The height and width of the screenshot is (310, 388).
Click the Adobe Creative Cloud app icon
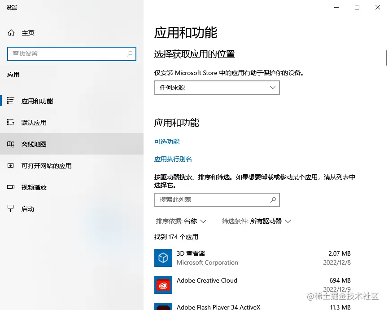tap(163, 285)
